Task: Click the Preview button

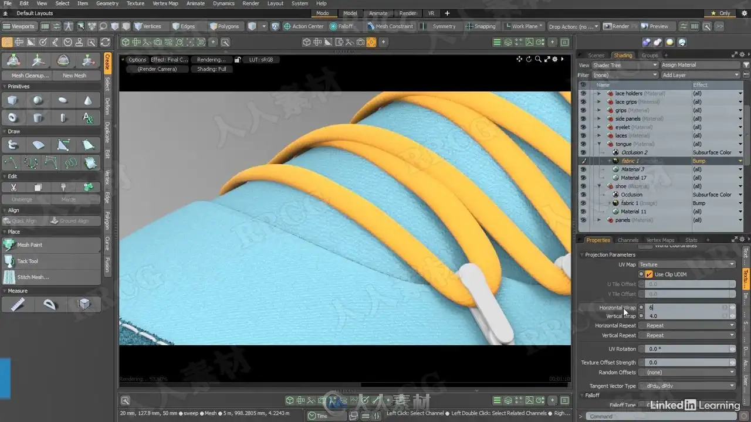Action: [x=659, y=26]
